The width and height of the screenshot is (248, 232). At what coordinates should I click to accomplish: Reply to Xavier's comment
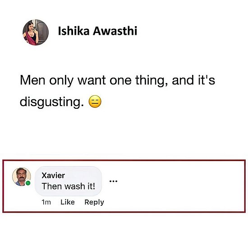pyautogui.click(x=94, y=202)
